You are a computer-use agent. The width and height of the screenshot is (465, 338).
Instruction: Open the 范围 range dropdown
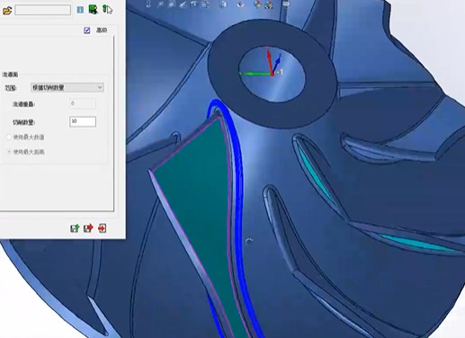click(x=67, y=87)
